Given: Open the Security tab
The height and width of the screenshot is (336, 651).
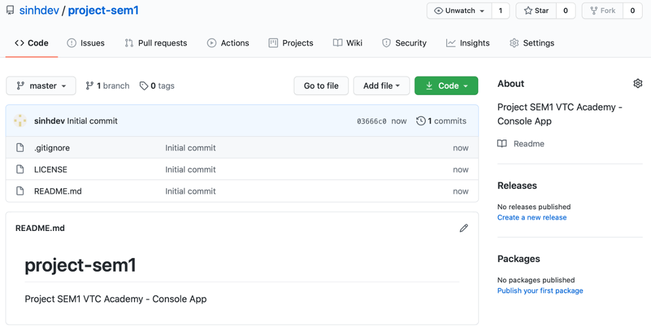Looking at the screenshot, I should coord(404,43).
